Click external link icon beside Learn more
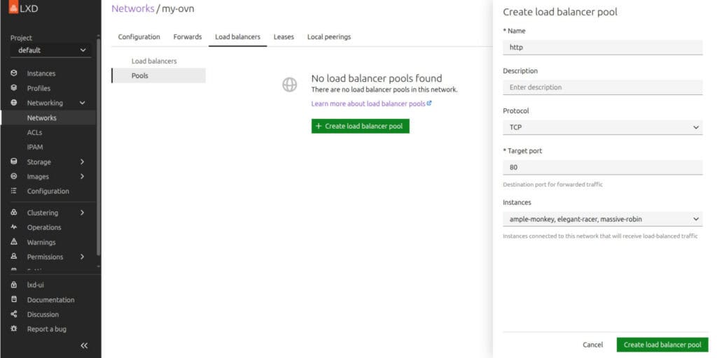 tap(429, 103)
